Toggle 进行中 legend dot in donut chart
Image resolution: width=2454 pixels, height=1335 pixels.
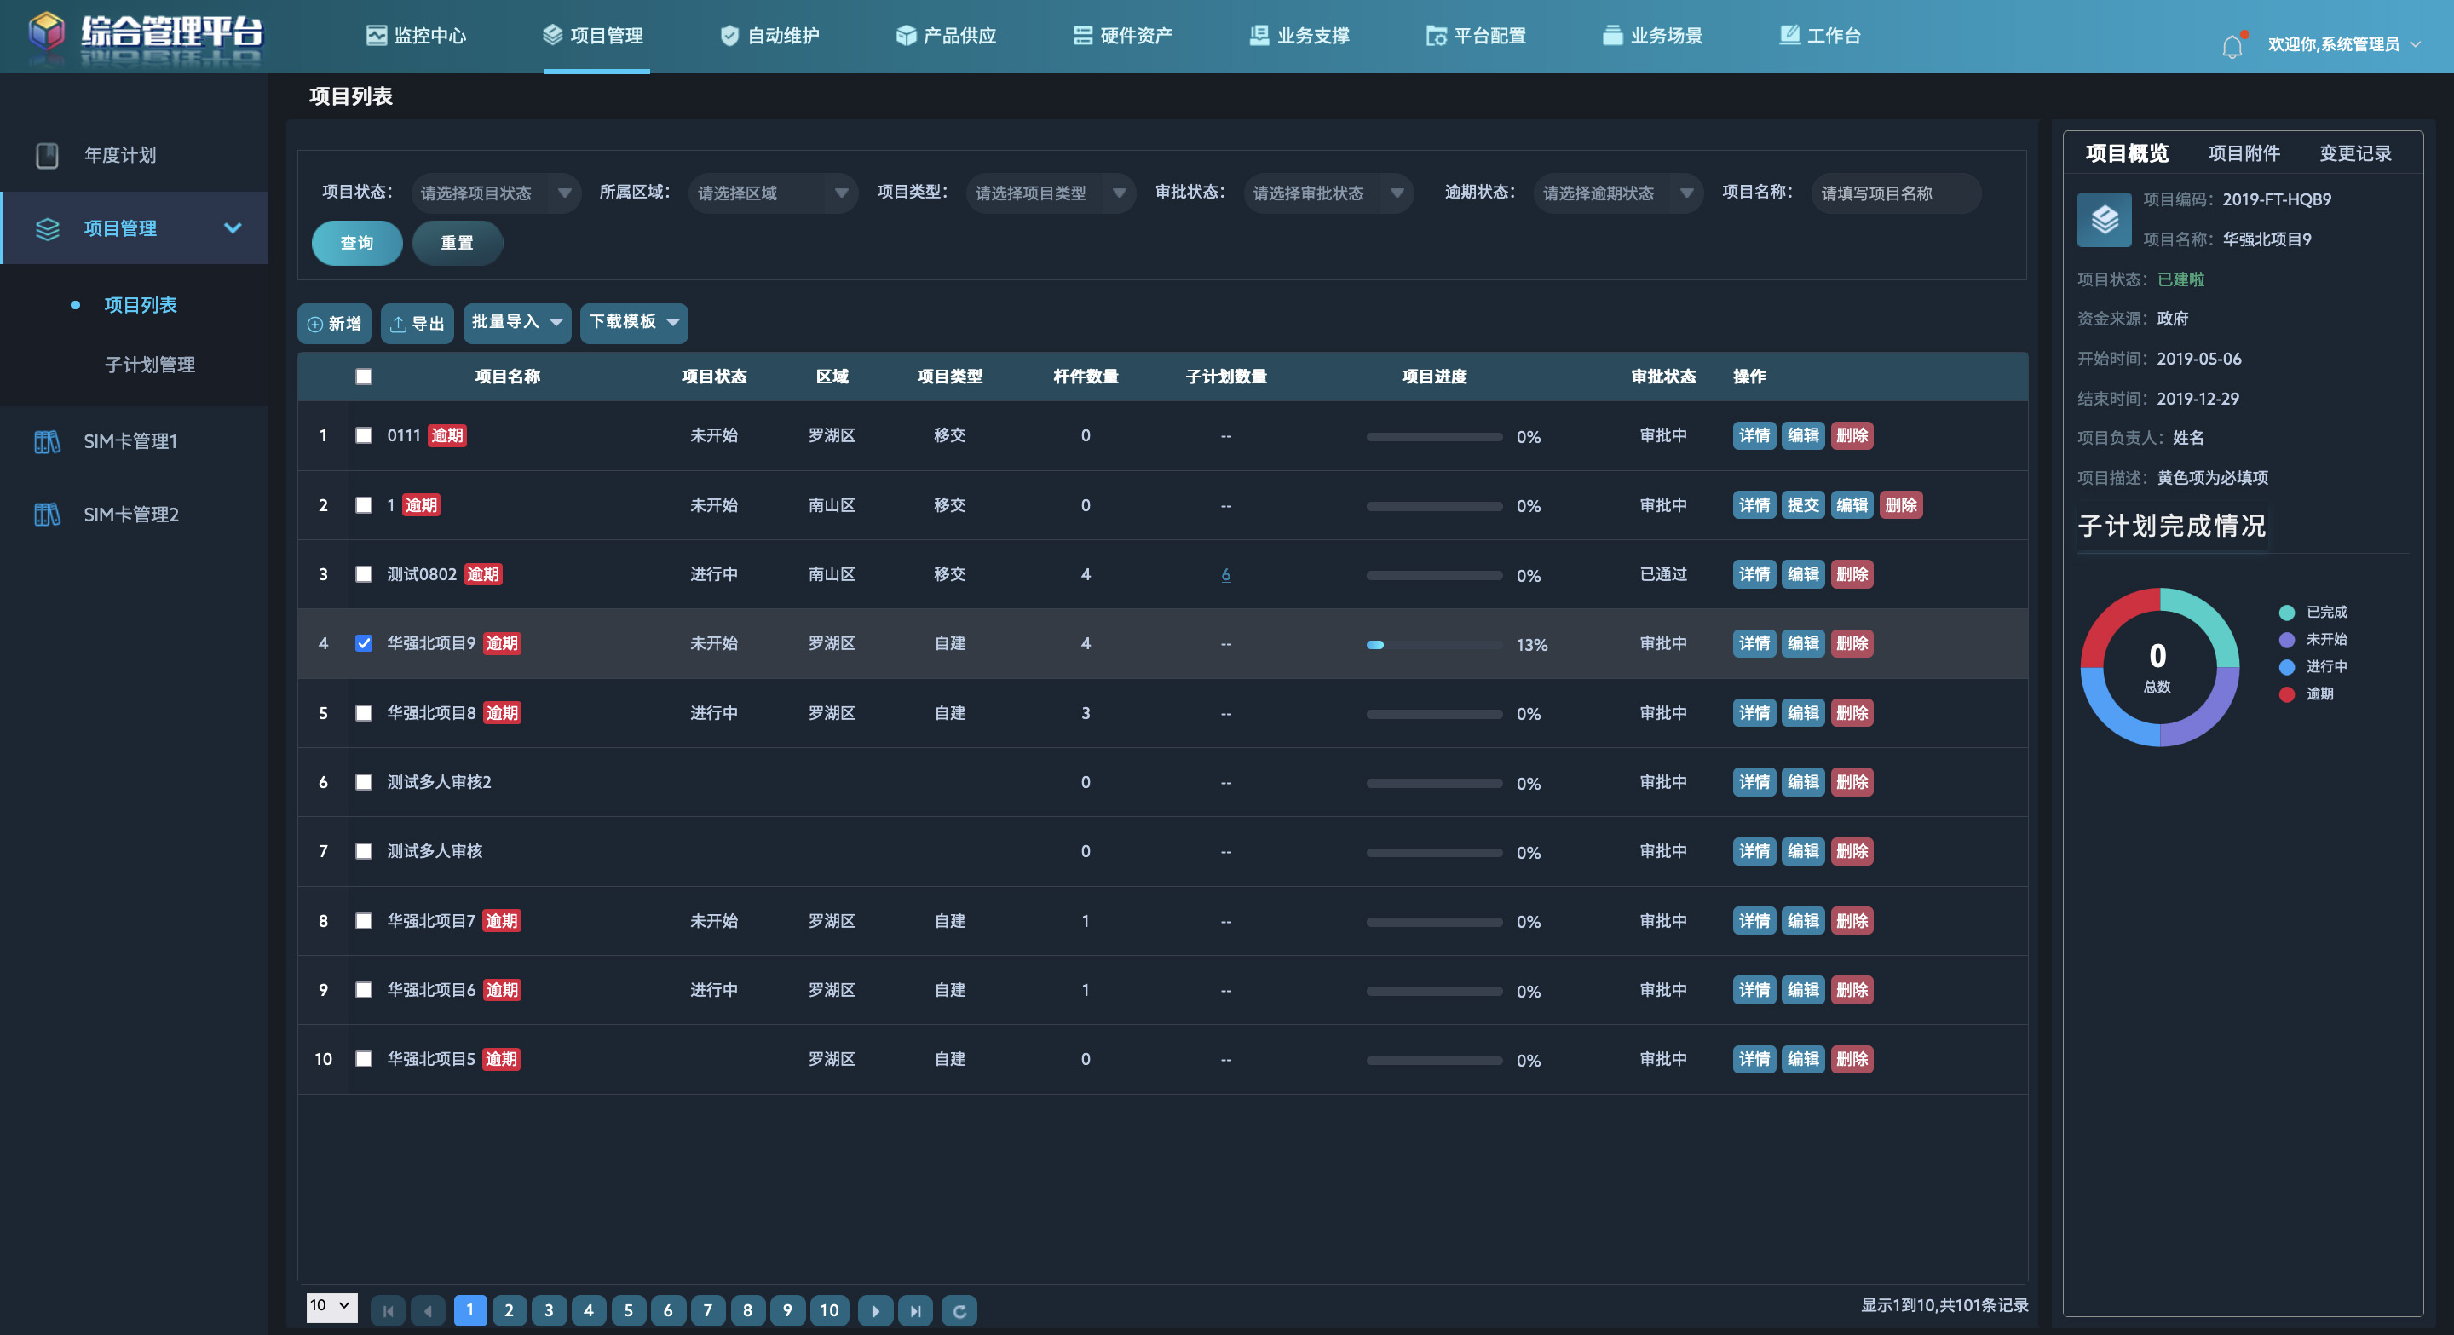click(2286, 666)
